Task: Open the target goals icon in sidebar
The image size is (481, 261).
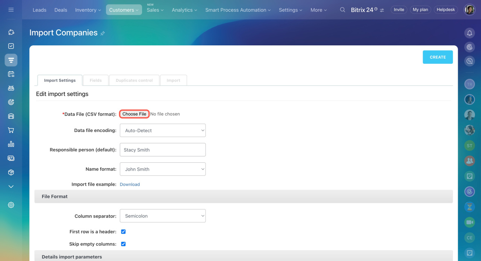Action: [11, 102]
